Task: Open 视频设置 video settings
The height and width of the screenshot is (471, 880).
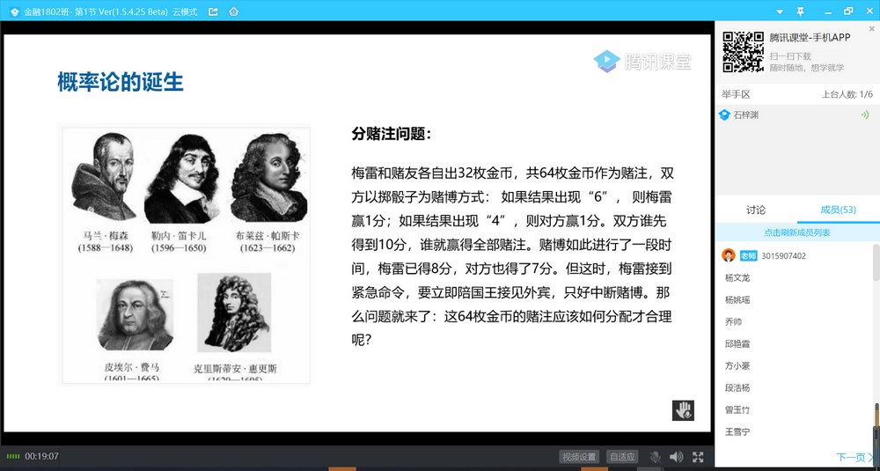Action: tap(579, 457)
